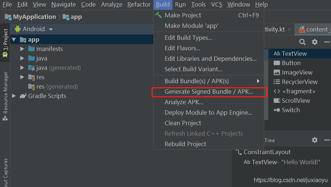Click the java folder icon

pos(31,58)
